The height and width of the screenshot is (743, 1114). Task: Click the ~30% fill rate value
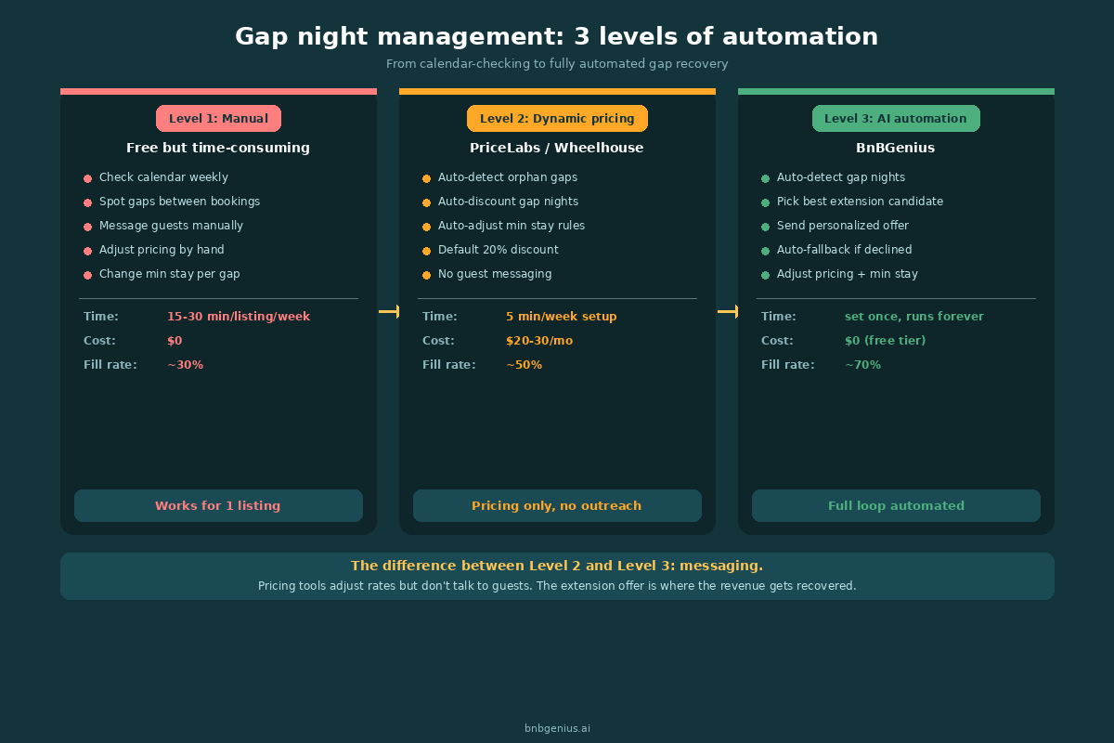pos(185,365)
